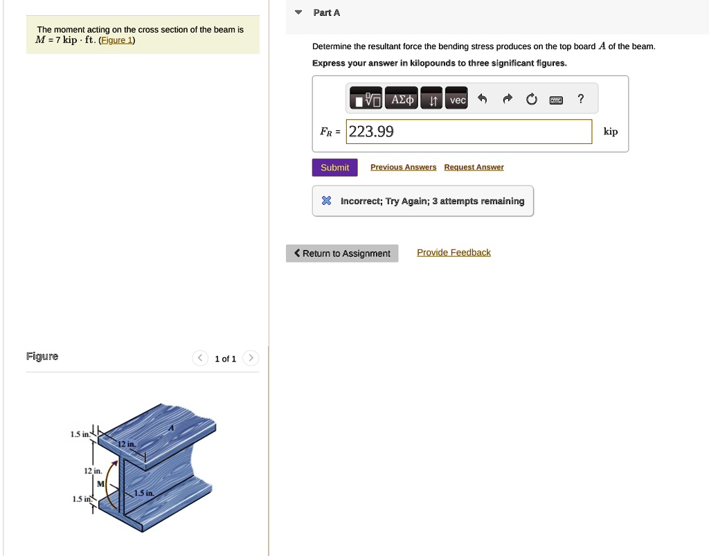
Task: Click the arrows symbol toolbar icon
Action: coord(431,98)
